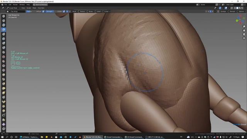247x139 pixels.
Task: Select the Draw Sharp brush tool
Action: (x=3, y=20)
